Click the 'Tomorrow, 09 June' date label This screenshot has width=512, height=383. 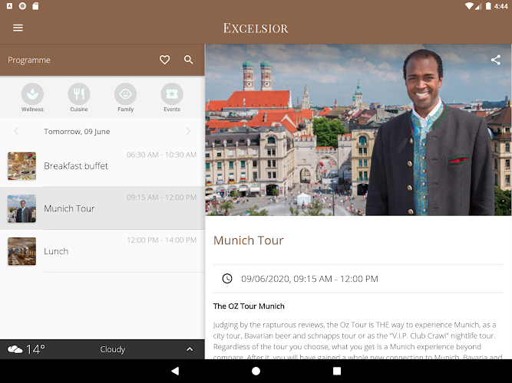(77, 131)
